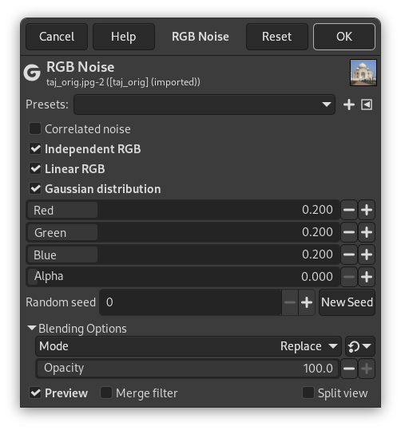This screenshot has height=430, width=401.
Task: Toggle the Preview checkbox
Action: 35,393
